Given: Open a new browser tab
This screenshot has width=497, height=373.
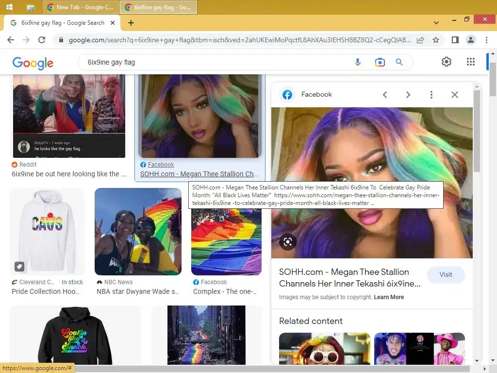Looking at the screenshot, I should 131,23.
